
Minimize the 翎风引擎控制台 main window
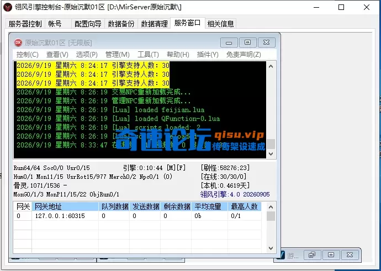coord(316,7)
